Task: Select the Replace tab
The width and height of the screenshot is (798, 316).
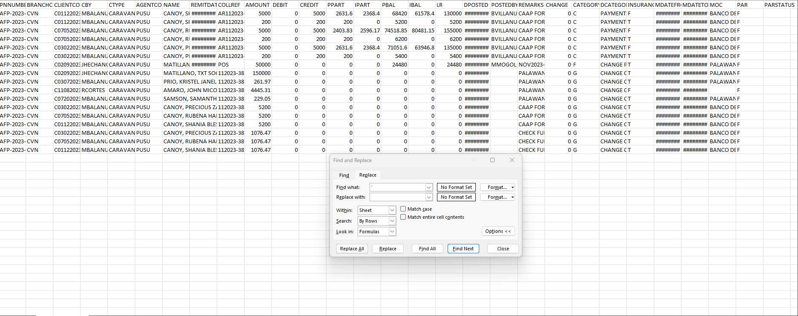Action: pyautogui.click(x=367, y=175)
